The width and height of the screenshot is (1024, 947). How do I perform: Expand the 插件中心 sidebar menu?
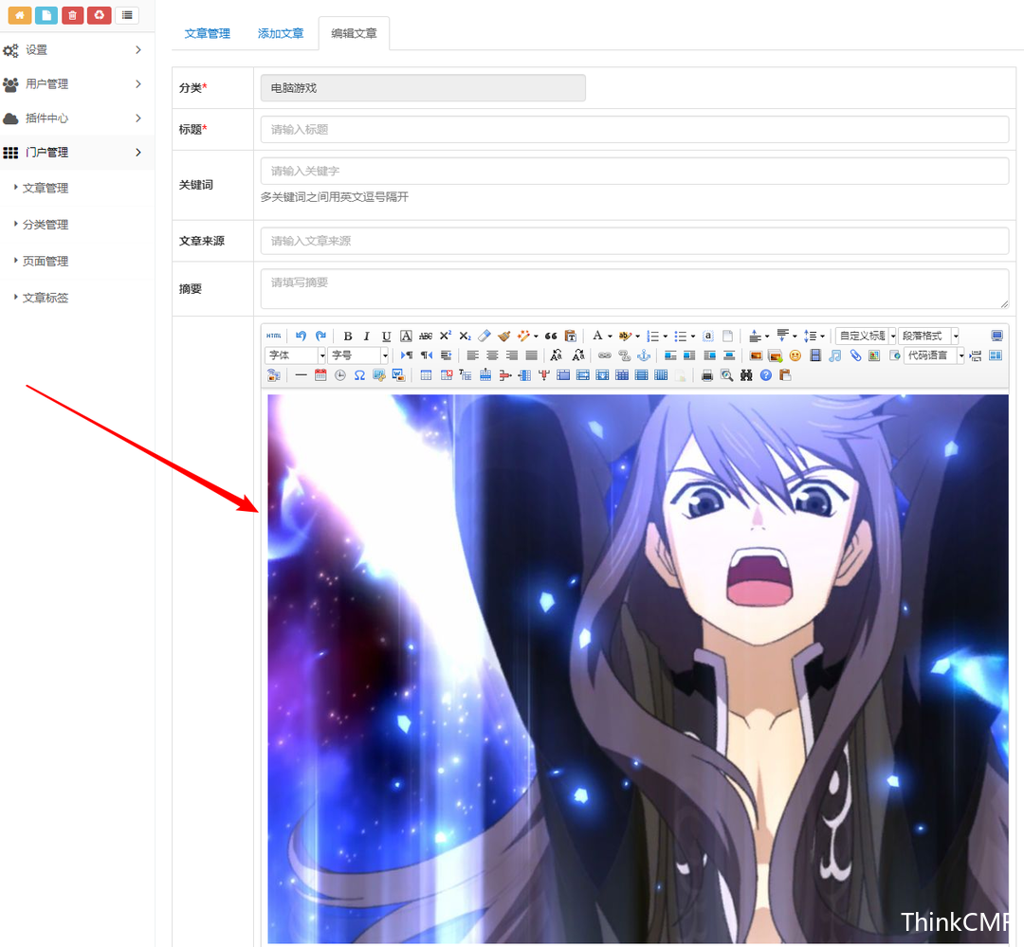click(x=77, y=118)
